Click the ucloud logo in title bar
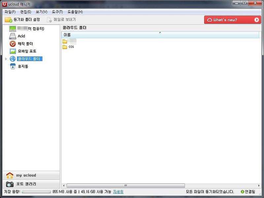The width and height of the screenshot is (264, 198). click(x=5, y=4)
